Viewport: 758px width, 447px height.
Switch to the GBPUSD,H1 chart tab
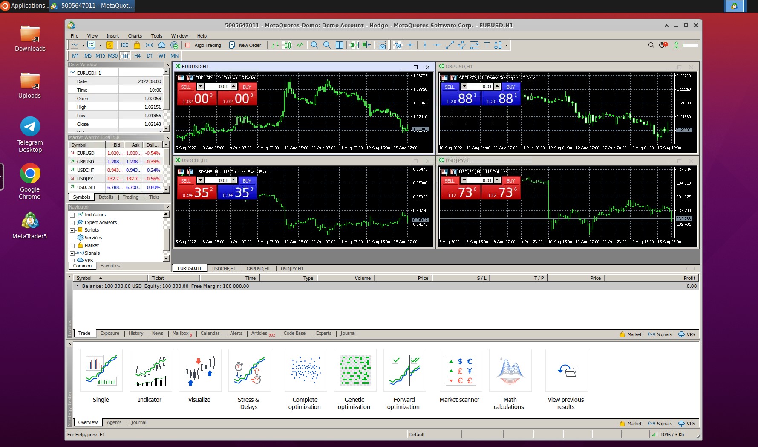point(258,269)
